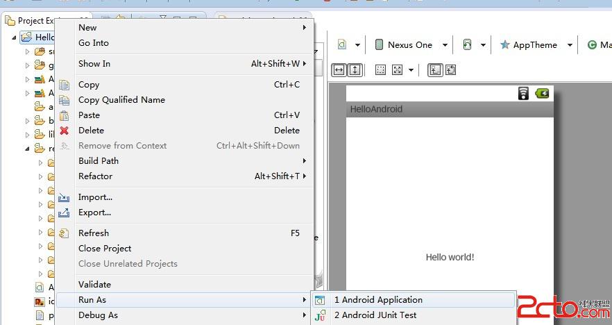
Task: Click the Nexus One device icon
Action: (379, 44)
